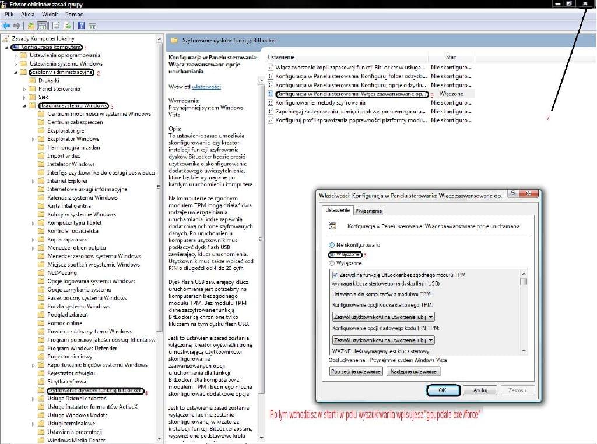
Task: Uncheck 'Zezwól na funkcję BitLocker bez zgodnego modułu TPM'
Action: tap(335, 275)
